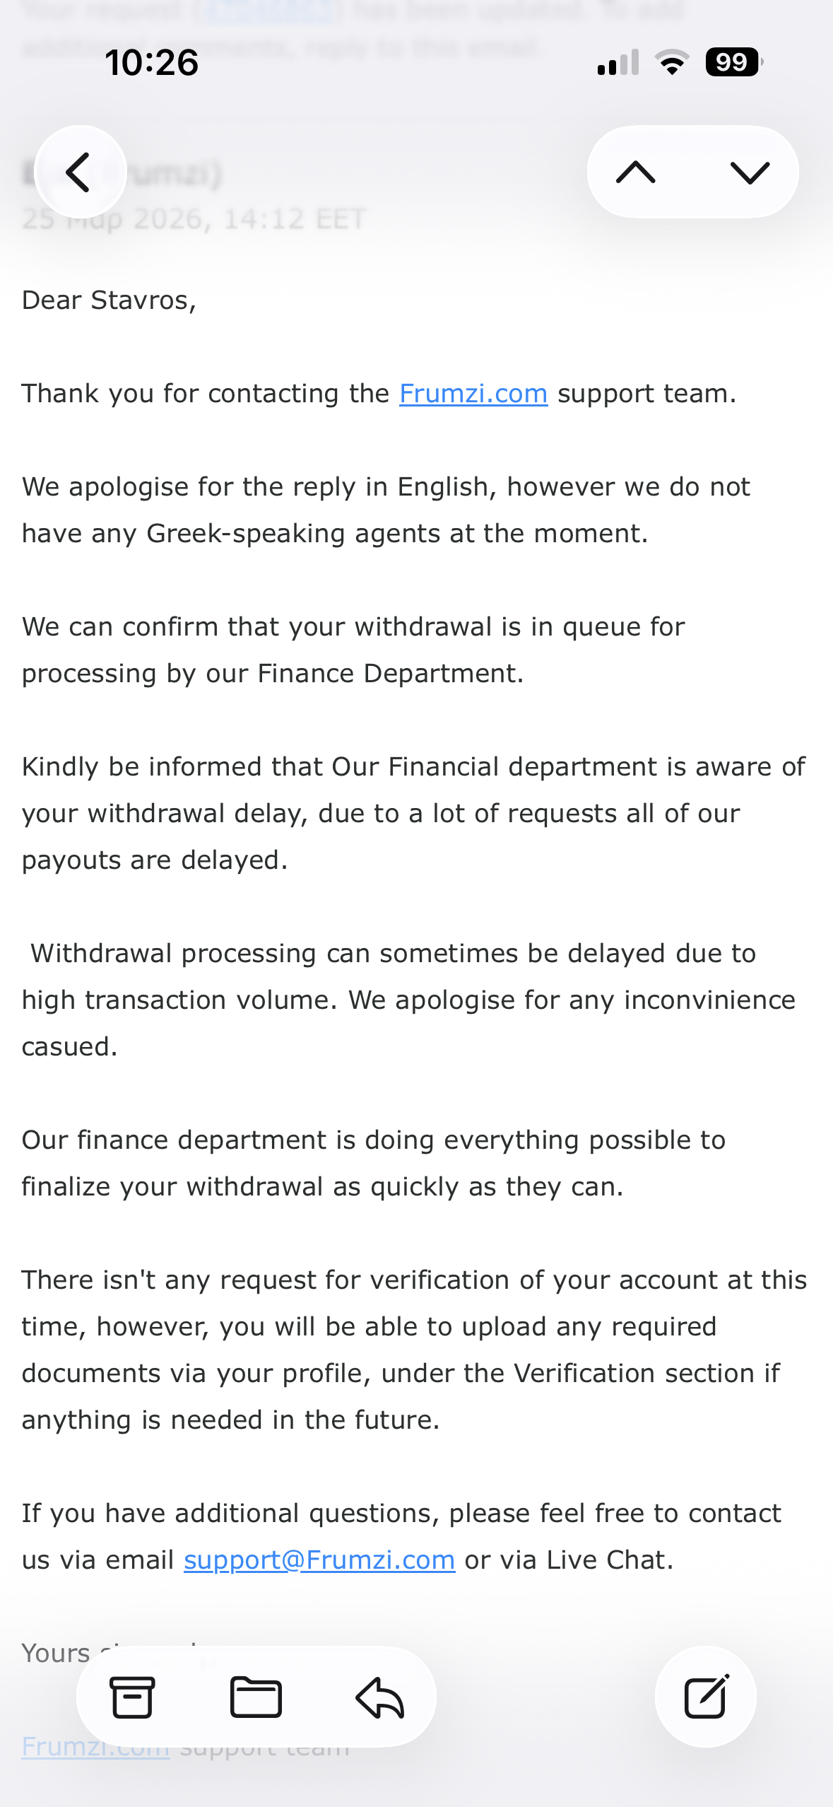
Task: Show the previous email with up chevron
Action: pos(636,172)
